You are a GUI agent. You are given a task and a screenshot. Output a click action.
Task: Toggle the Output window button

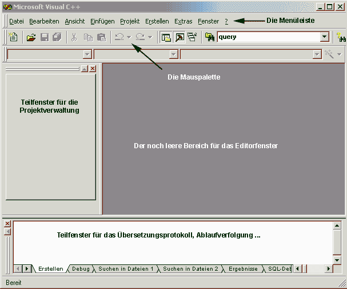[179, 37]
